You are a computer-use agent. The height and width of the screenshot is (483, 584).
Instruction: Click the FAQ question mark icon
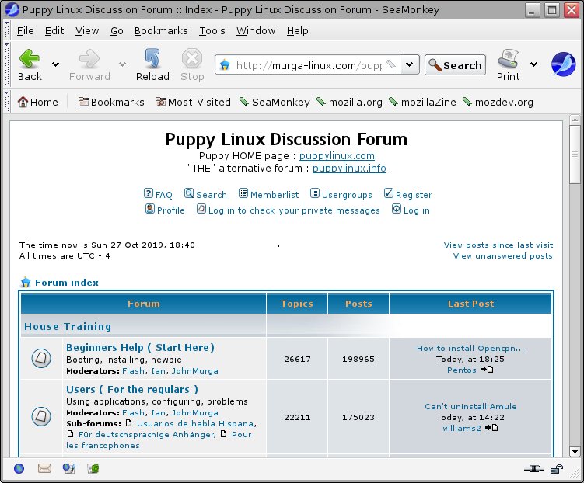pyautogui.click(x=149, y=193)
